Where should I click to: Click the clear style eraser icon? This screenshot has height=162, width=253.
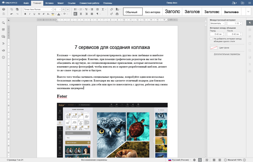click(111, 9)
